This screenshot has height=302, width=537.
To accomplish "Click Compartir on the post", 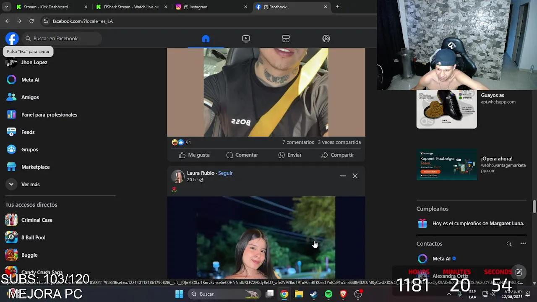I will (x=338, y=155).
